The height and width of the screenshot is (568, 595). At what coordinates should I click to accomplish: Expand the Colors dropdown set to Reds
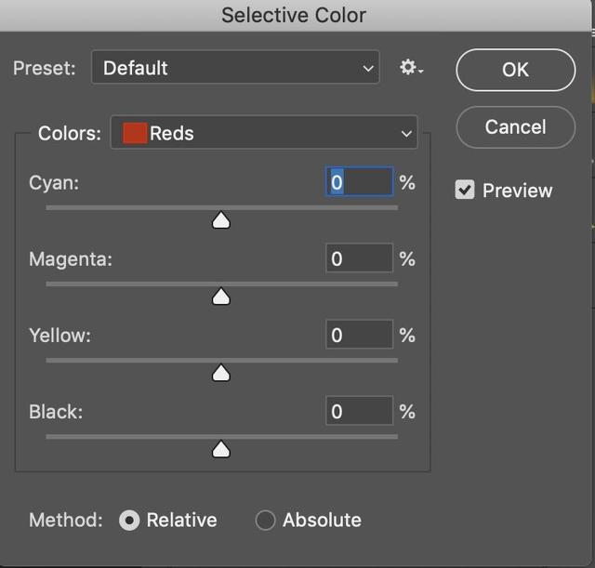[264, 133]
